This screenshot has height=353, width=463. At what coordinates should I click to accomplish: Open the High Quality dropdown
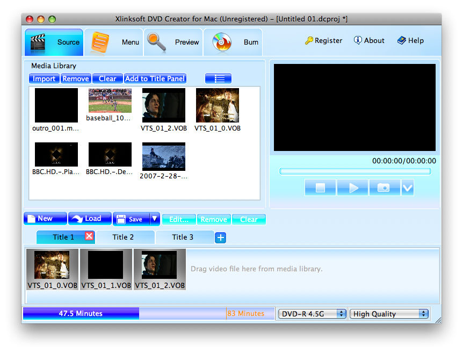(389, 314)
